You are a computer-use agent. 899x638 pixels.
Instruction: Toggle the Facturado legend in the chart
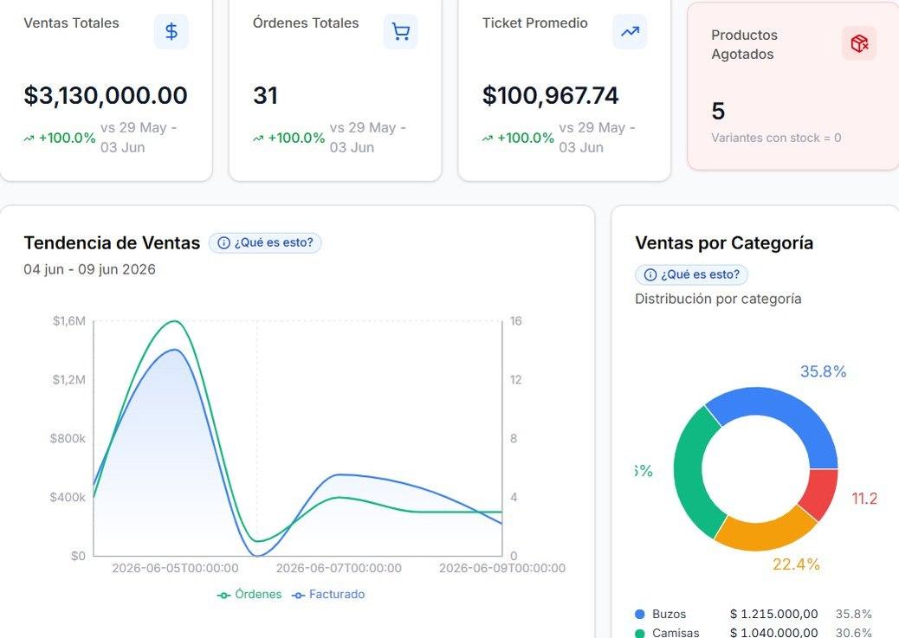click(x=328, y=595)
